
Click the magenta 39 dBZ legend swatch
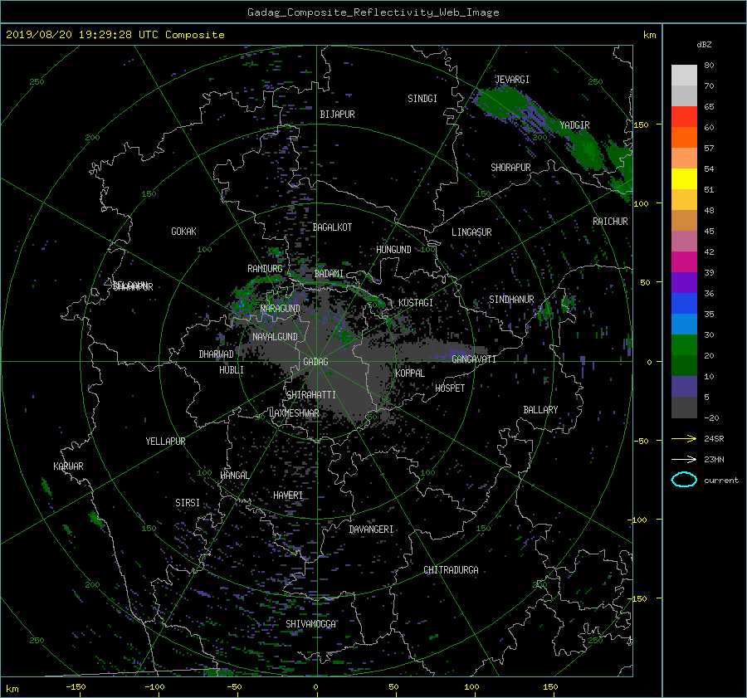[x=684, y=262]
